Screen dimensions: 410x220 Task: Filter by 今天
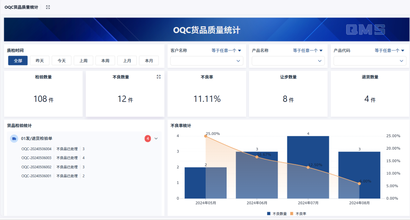point(61,61)
